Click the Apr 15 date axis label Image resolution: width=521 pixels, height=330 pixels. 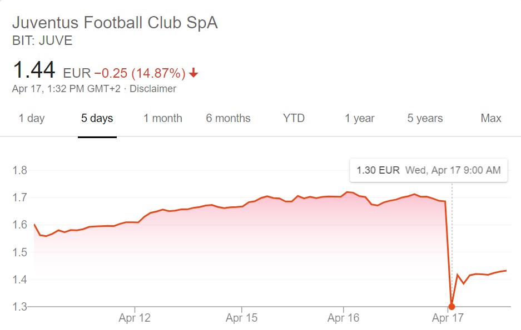click(x=241, y=318)
